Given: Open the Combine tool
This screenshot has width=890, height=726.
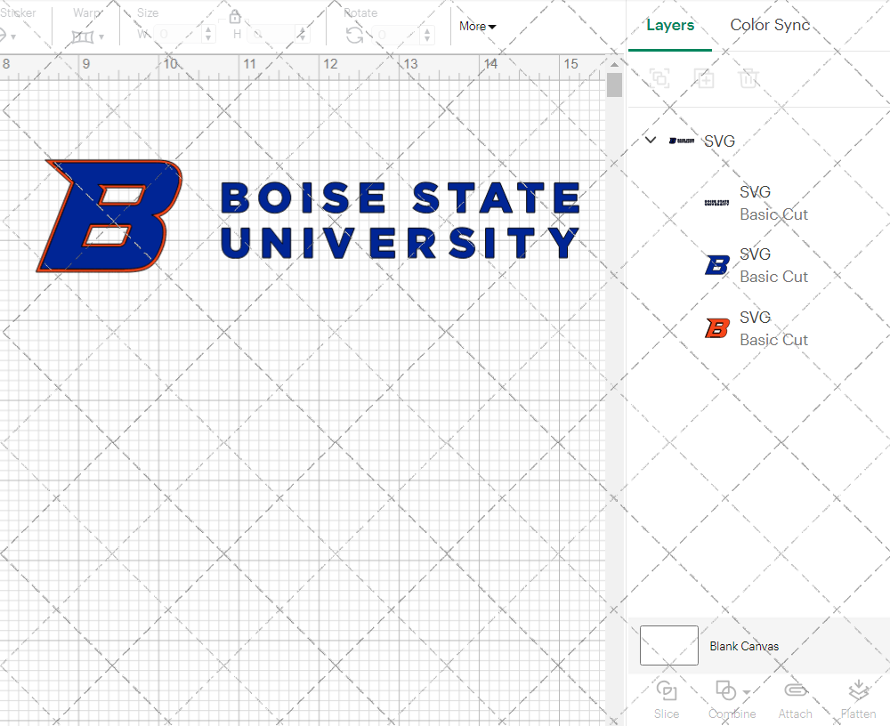Looking at the screenshot, I should tap(724, 691).
